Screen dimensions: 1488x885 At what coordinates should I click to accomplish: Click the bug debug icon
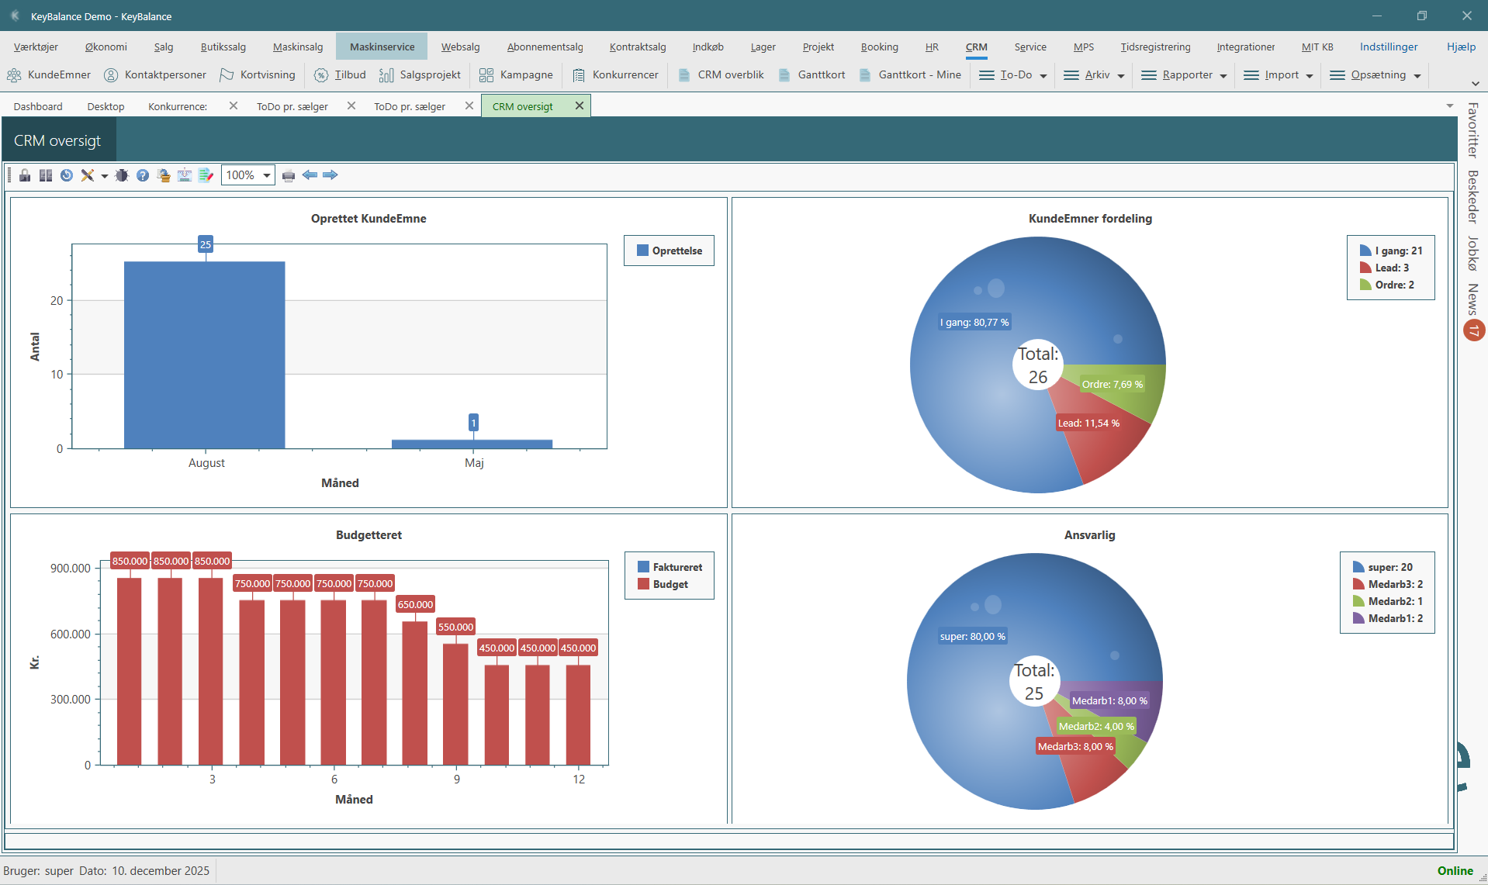point(122,175)
